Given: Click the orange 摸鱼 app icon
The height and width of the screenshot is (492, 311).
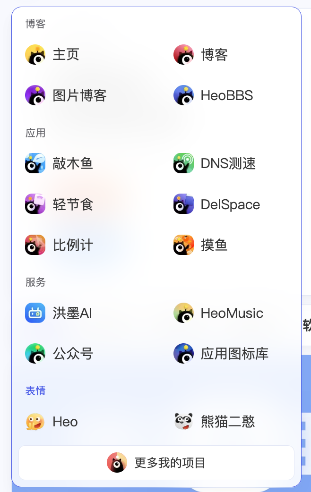Looking at the screenshot, I should click(x=183, y=245).
